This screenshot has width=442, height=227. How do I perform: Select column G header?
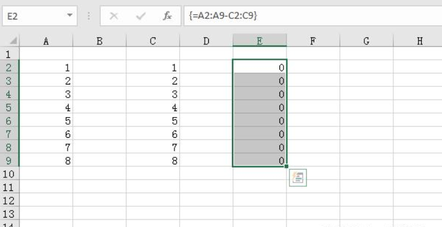366,41
